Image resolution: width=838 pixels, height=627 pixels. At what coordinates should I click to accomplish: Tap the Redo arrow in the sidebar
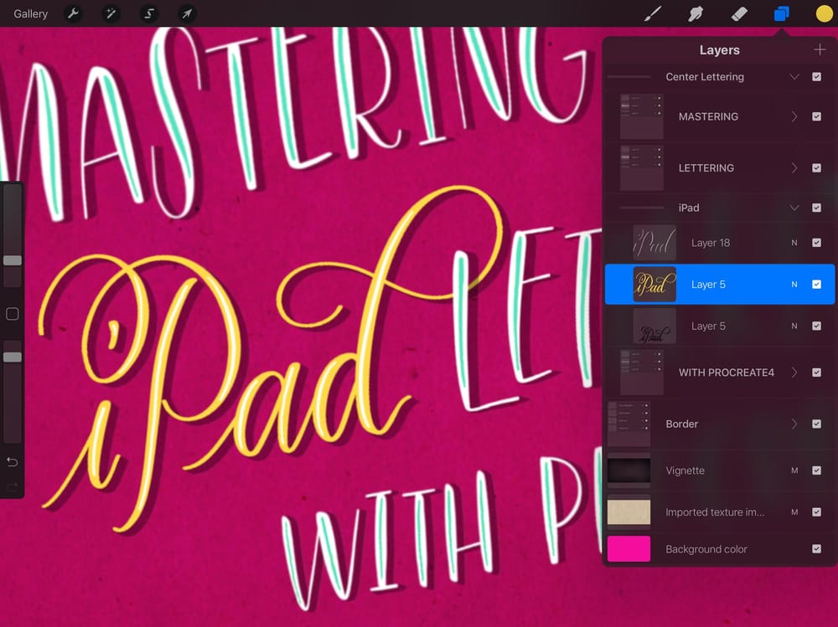tap(13, 486)
